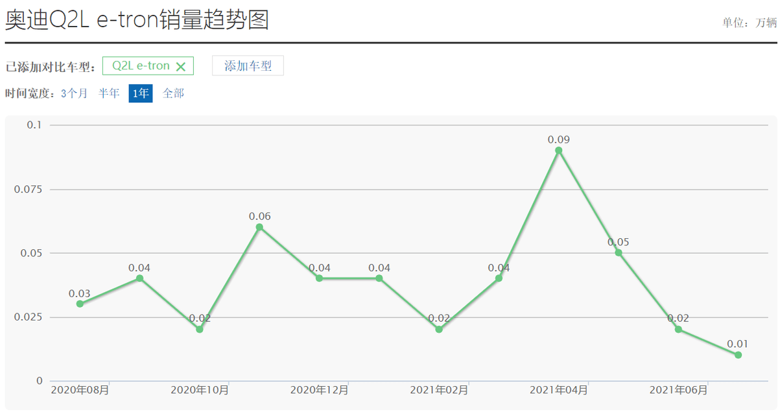Click the 0.02 data point at 2021年02月

(439, 329)
